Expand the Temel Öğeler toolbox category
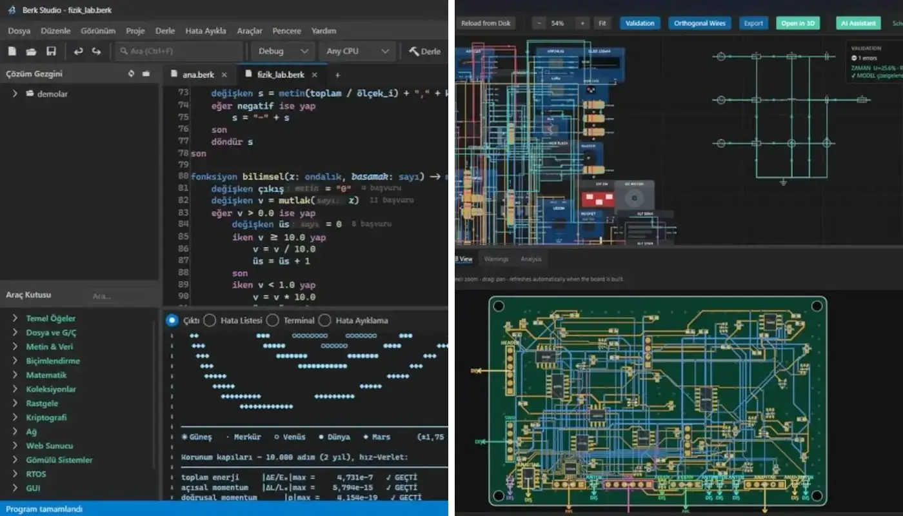Viewport: 903px width, 516px height. (x=15, y=318)
